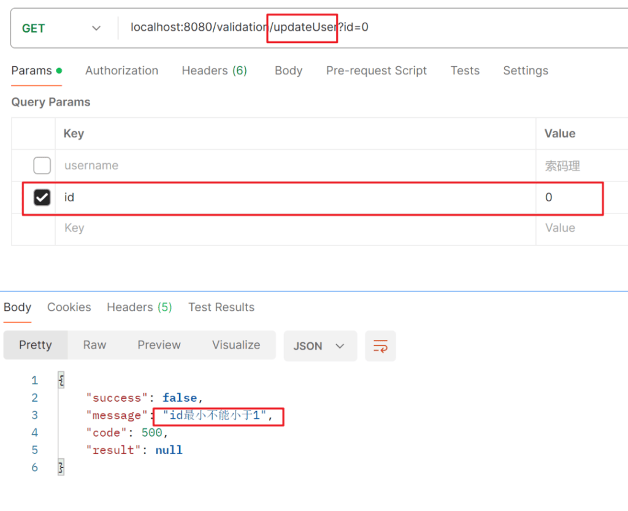The width and height of the screenshot is (628, 511).
Task: Click the id parameter value field
Action: pyautogui.click(x=570, y=198)
